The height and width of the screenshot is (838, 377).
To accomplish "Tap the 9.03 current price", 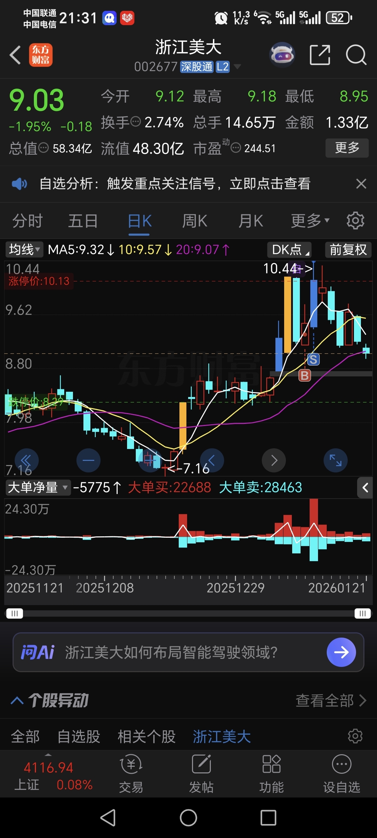I will [37, 100].
